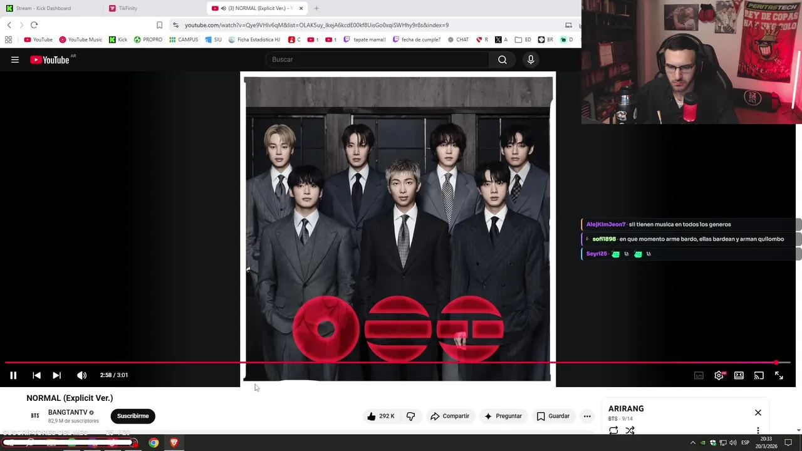Cast the video to a TV
The height and width of the screenshot is (451, 802).
pos(759,375)
